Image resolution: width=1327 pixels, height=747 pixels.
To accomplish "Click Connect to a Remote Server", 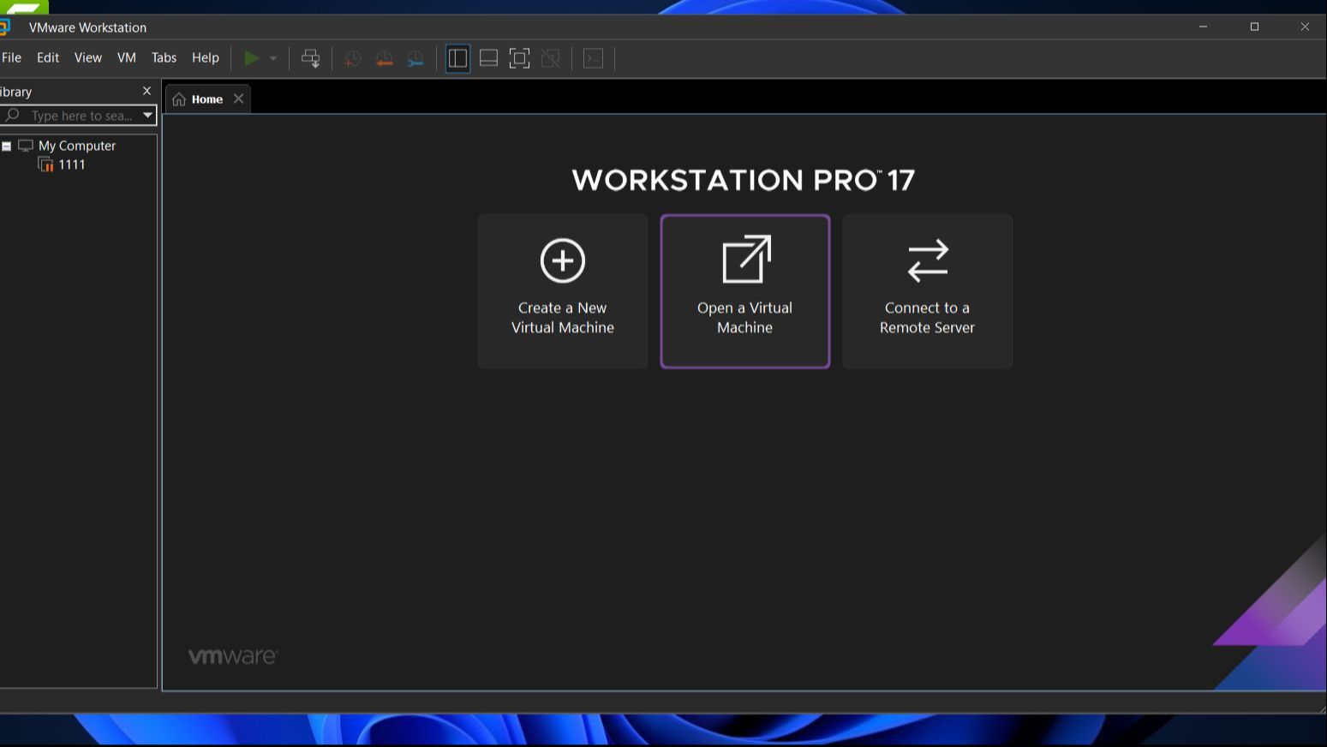I will tap(927, 291).
